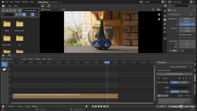Toggle the auto keying record button
Image resolution: width=197 pixels, height=111 pixels.
coord(86,106)
